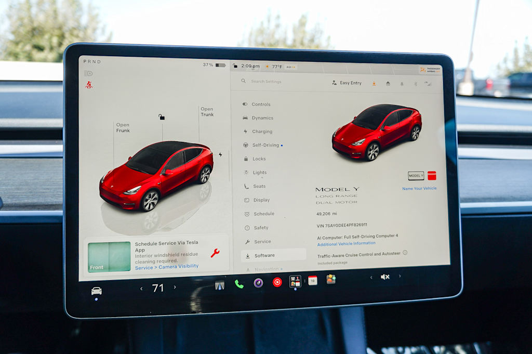Tap the lock icon in top status bar
The image size is (532, 354).
click(235, 66)
